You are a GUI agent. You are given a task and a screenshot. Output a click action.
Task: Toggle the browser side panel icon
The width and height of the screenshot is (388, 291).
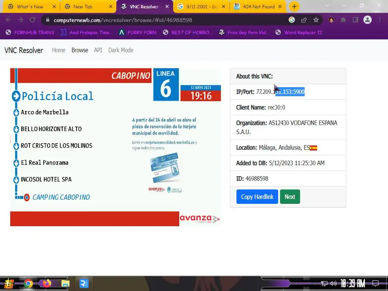[x=355, y=20]
